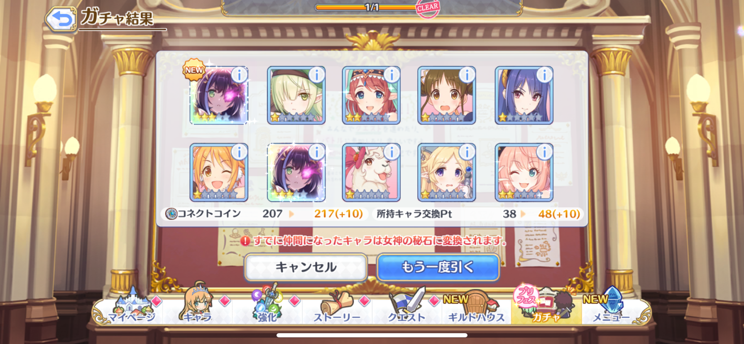Open the 強化 tab with orbs icon
The width and height of the screenshot is (744, 344).
(x=267, y=307)
